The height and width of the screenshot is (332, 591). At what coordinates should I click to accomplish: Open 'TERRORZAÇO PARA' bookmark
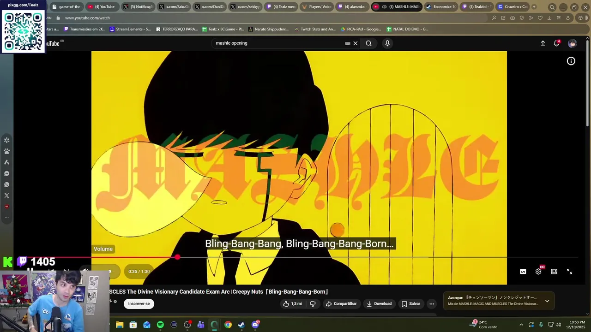coord(177,29)
